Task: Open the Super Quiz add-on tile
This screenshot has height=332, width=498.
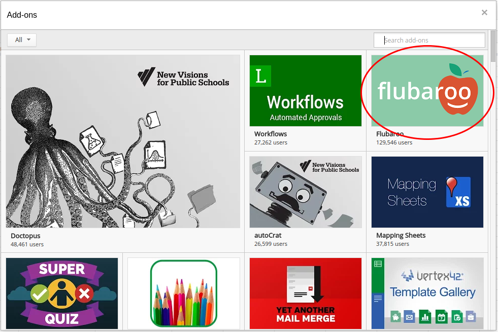Action: click(x=62, y=293)
